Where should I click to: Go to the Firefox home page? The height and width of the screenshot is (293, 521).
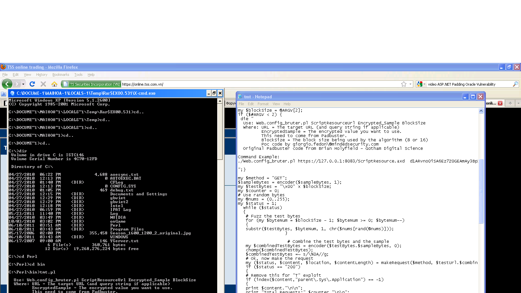click(x=54, y=84)
